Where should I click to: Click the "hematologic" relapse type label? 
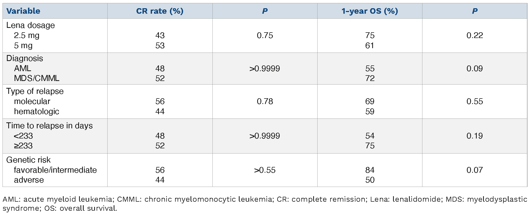click(x=37, y=111)
